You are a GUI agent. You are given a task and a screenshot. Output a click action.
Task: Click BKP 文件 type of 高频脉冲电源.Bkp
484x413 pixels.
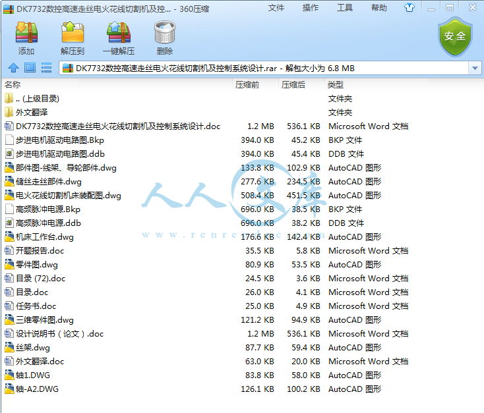[x=345, y=209]
